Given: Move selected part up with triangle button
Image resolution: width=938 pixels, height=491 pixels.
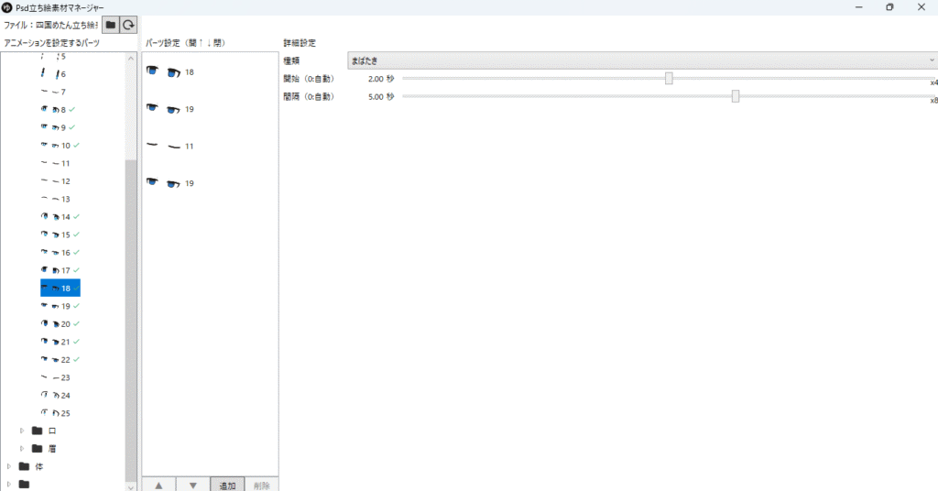Looking at the screenshot, I should point(158,485).
